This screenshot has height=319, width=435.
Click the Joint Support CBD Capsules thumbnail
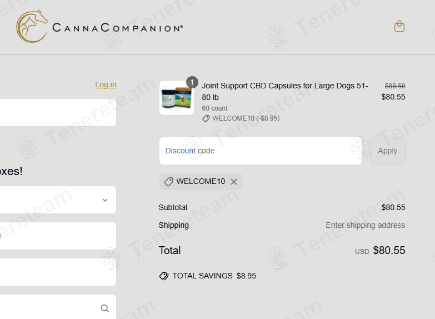[176, 98]
